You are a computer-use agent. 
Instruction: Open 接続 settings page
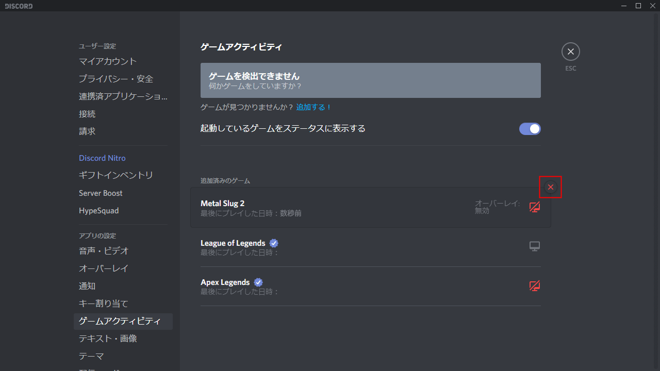point(123,114)
